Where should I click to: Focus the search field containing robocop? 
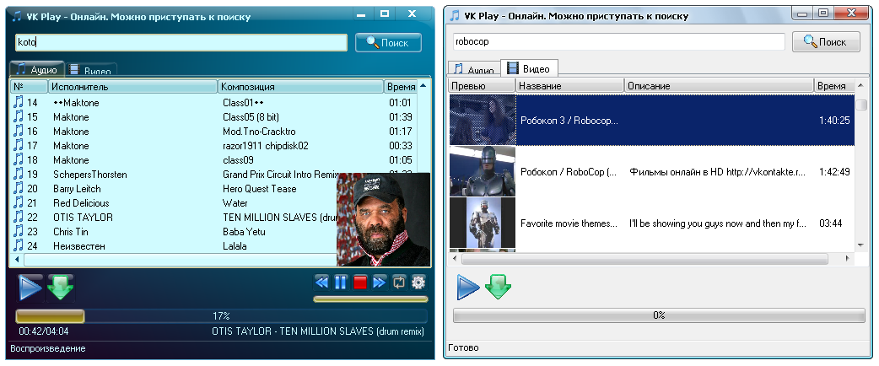[x=618, y=41]
